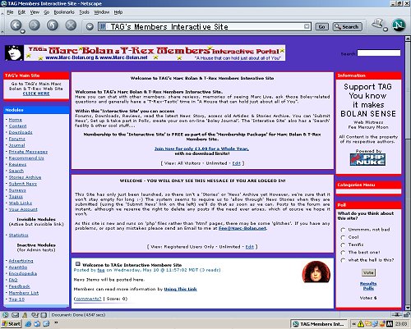Click the Print icon in the toolbar
The height and width of the screenshot is (329, 411).
click(x=377, y=24)
